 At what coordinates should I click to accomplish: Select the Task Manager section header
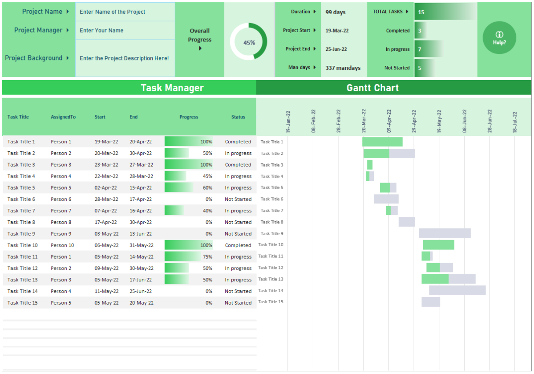[173, 88]
